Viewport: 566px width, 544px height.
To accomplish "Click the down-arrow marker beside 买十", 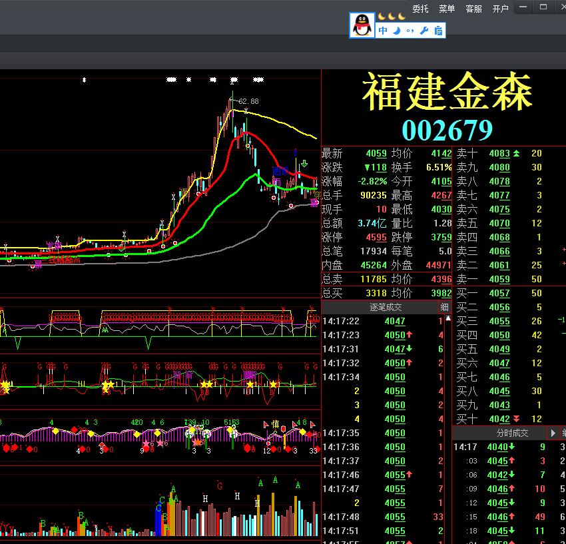I will pos(517,419).
